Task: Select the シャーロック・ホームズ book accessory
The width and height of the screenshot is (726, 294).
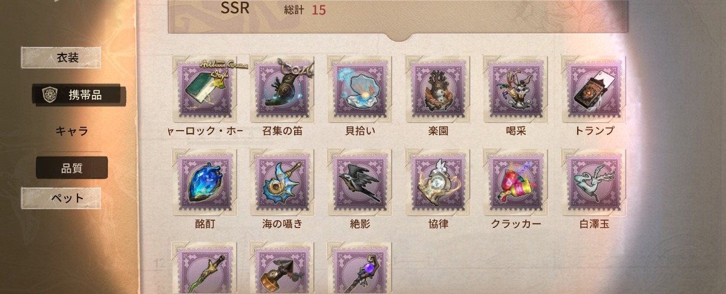Action: pos(204,88)
